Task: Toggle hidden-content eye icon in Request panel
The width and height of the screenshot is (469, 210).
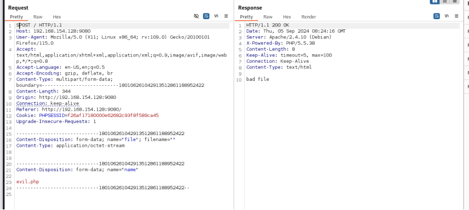Action: point(196,16)
